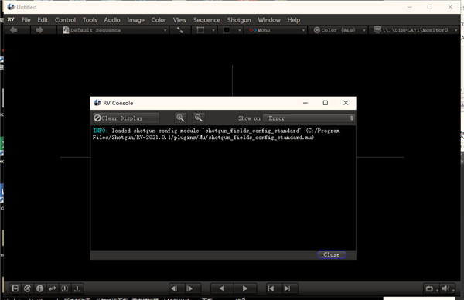The width and height of the screenshot is (464, 300).
Task: Open the session manager icon at bottom left
Action: [x=15, y=288]
